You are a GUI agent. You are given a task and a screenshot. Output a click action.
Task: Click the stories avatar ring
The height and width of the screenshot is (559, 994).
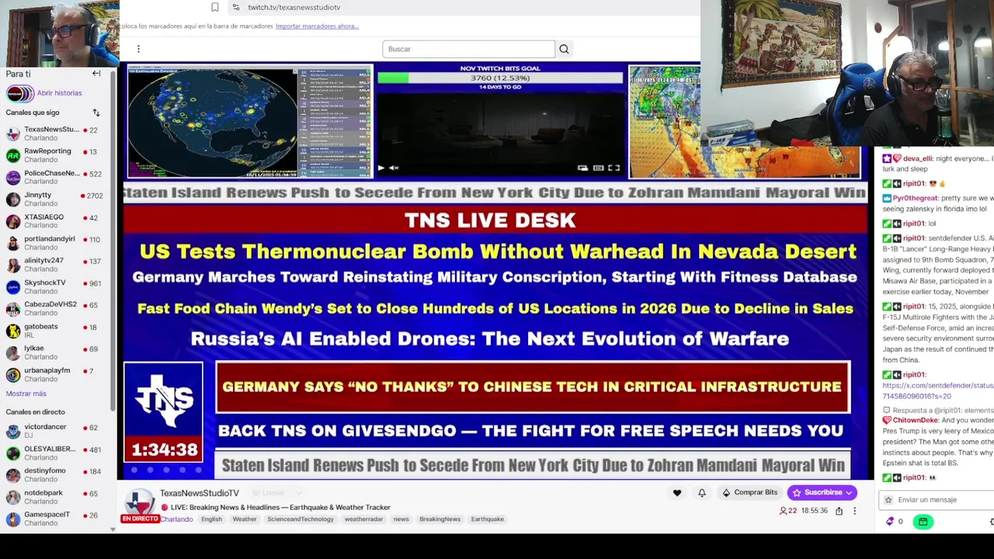coord(20,94)
